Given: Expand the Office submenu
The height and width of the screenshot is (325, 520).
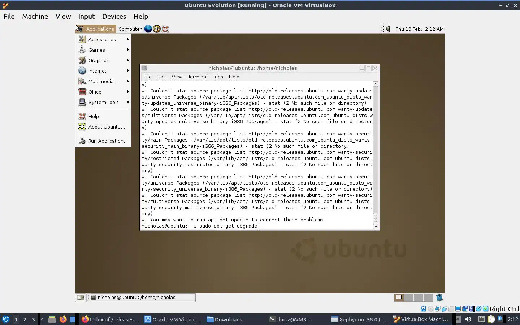Looking at the screenshot, I should [x=104, y=92].
